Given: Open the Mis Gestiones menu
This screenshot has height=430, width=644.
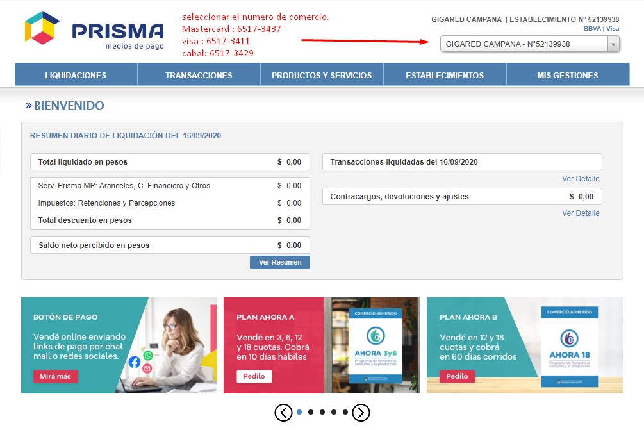Looking at the screenshot, I should pyautogui.click(x=567, y=75).
